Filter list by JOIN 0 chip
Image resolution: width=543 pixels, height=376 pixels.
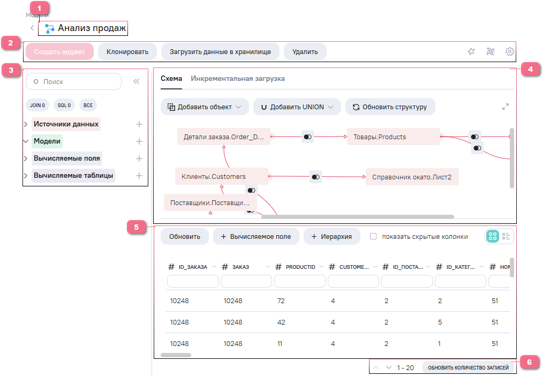pos(37,106)
